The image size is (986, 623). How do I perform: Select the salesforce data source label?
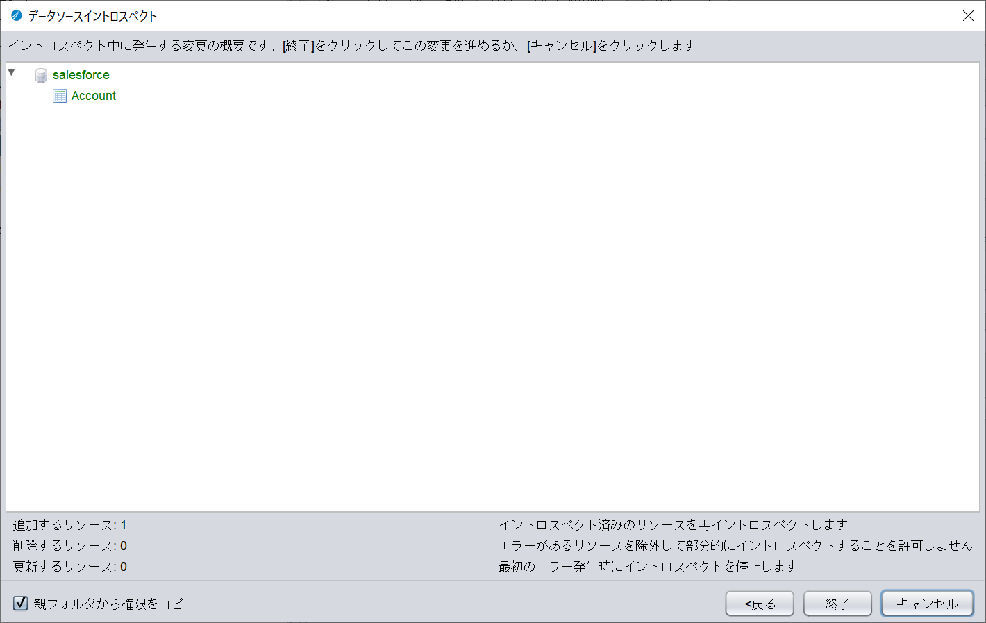tap(81, 75)
